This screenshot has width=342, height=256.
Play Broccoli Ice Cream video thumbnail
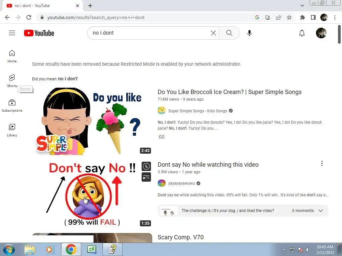pos(92,121)
